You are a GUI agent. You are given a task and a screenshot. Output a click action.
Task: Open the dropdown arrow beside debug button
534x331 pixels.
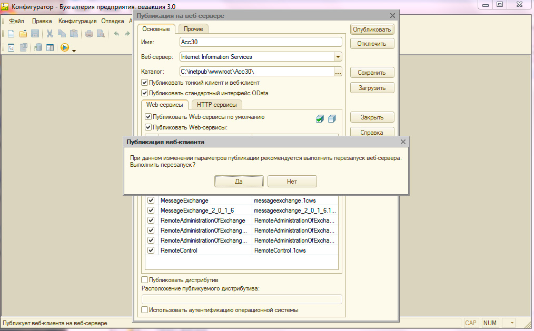[x=74, y=51]
